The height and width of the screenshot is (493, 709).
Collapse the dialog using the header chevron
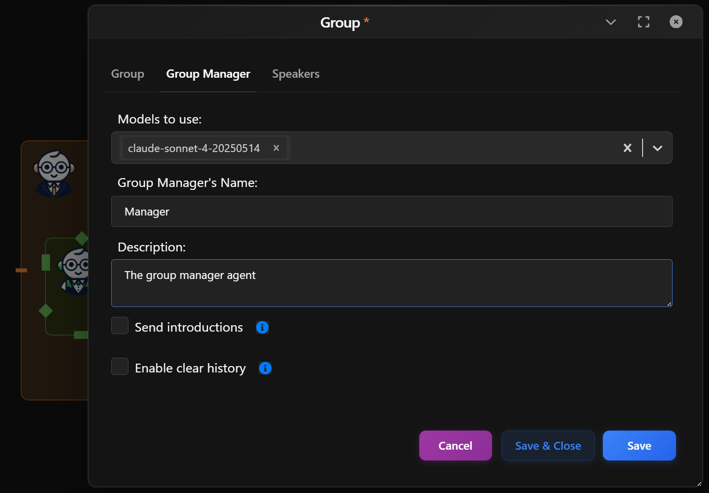[x=611, y=22]
